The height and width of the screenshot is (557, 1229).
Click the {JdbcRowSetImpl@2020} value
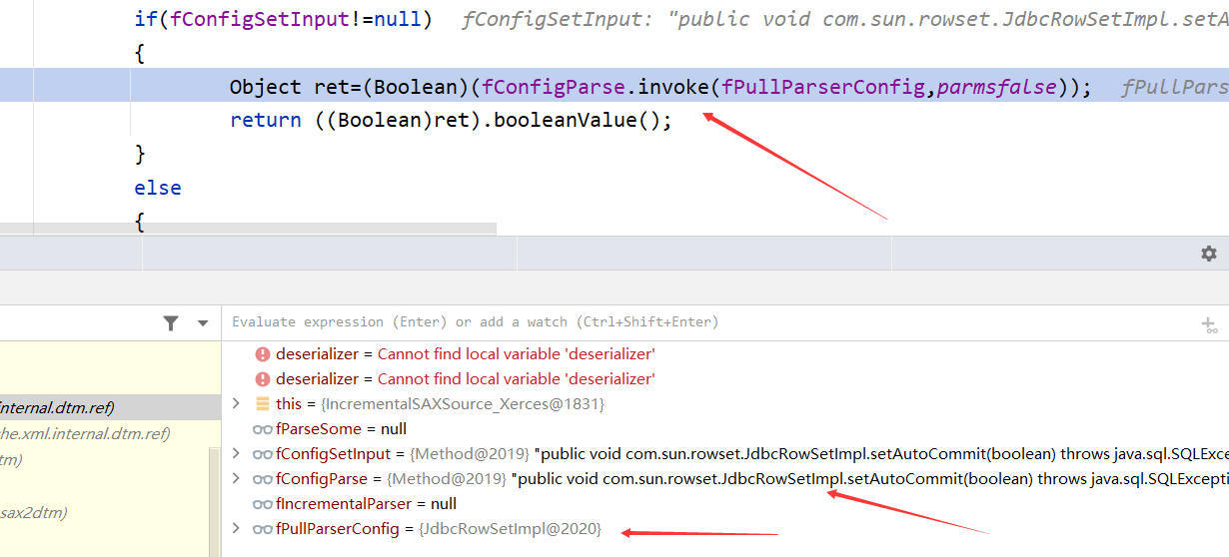click(510, 529)
